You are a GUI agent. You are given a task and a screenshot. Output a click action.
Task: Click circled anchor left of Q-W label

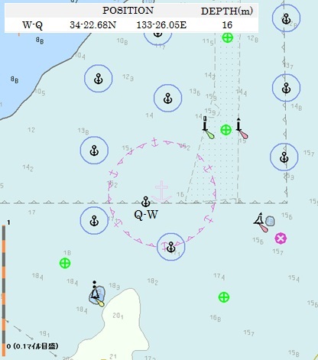click(x=94, y=221)
